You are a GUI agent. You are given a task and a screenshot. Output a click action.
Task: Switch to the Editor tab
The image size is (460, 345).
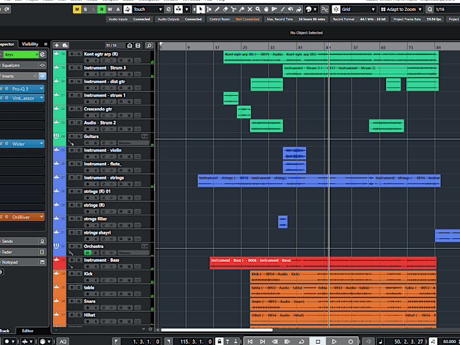(x=27, y=331)
